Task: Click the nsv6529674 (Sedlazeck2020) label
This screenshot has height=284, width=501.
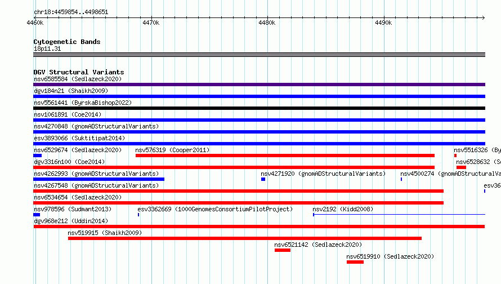Action: point(78,150)
